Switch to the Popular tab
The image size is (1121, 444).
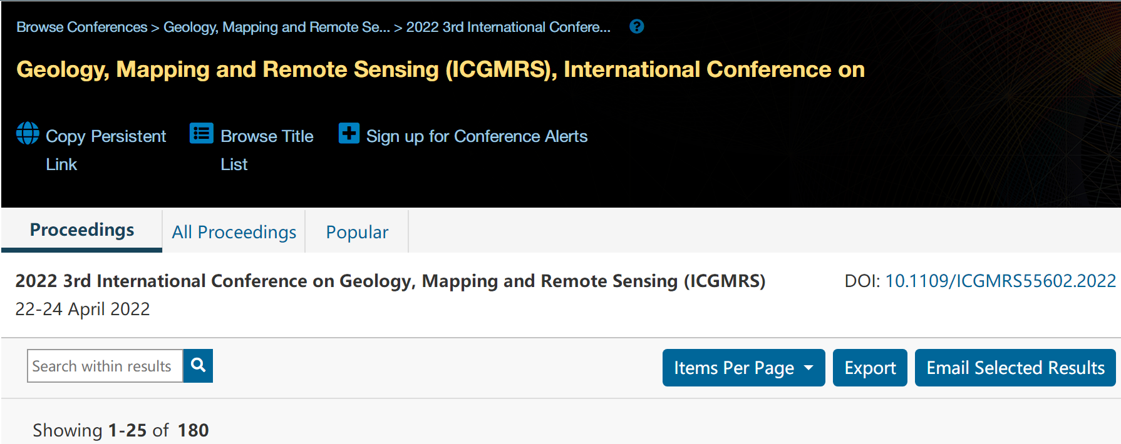coord(357,232)
